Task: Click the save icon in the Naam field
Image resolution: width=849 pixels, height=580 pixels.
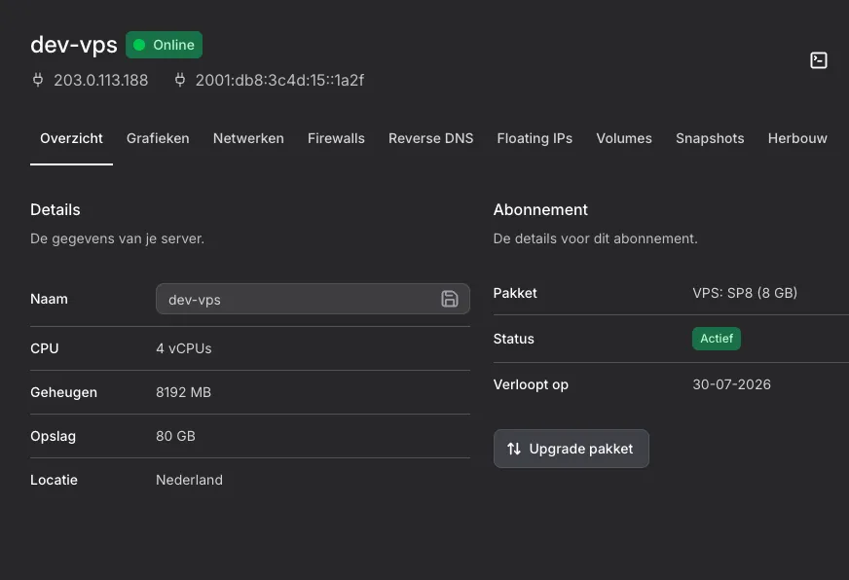Action: tap(450, 299)
